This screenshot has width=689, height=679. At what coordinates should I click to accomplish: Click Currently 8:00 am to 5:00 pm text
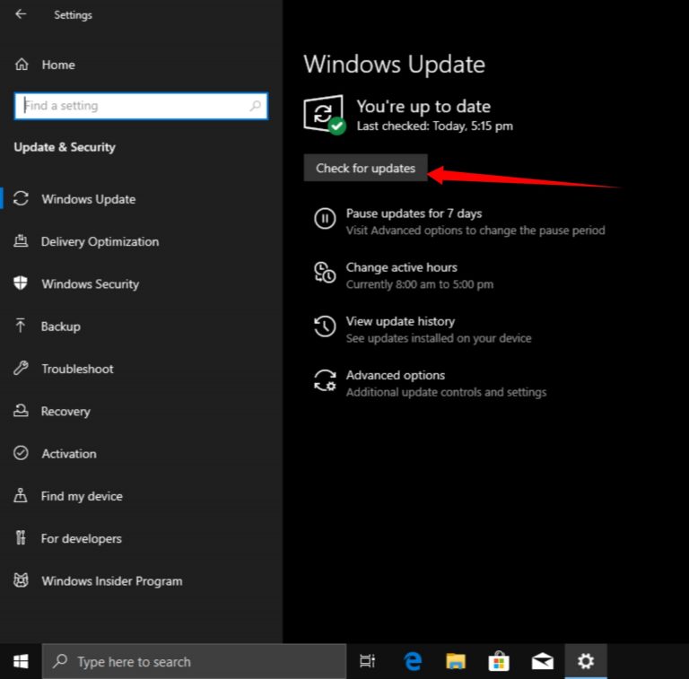point(419,284)
